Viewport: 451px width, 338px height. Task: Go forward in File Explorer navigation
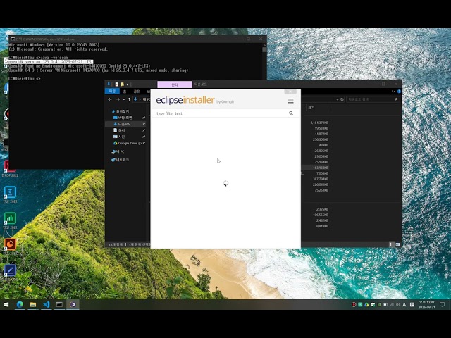[118, 99]
